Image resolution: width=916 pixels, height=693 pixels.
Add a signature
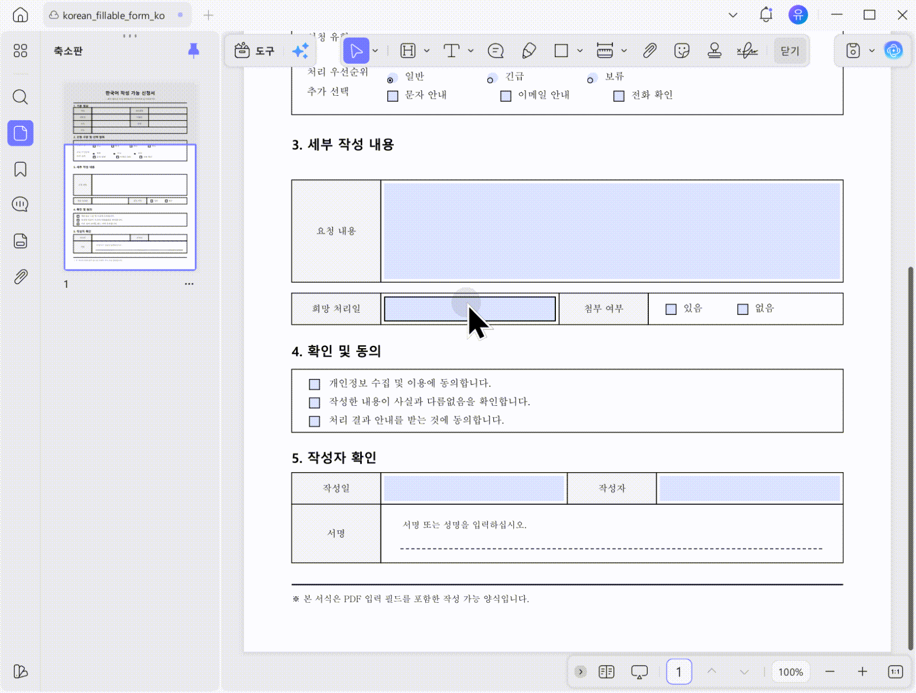click(747, 51)
